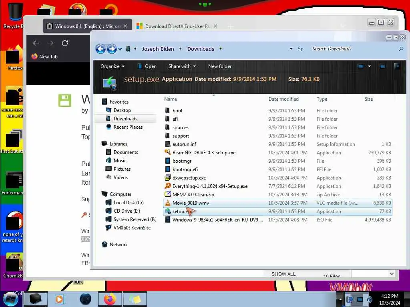Click the Open toolbar button
Viewport: 410px width, 307px height.
pos(147,66)
